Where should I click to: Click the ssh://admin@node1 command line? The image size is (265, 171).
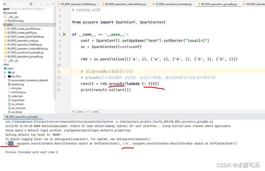(109, 122)
